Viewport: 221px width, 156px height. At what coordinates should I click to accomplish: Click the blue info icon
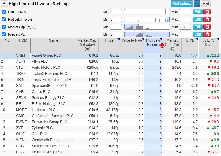click(x=197, y=4)
